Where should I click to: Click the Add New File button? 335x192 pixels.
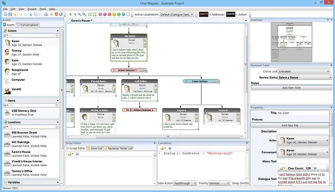[x=290, y=125]
